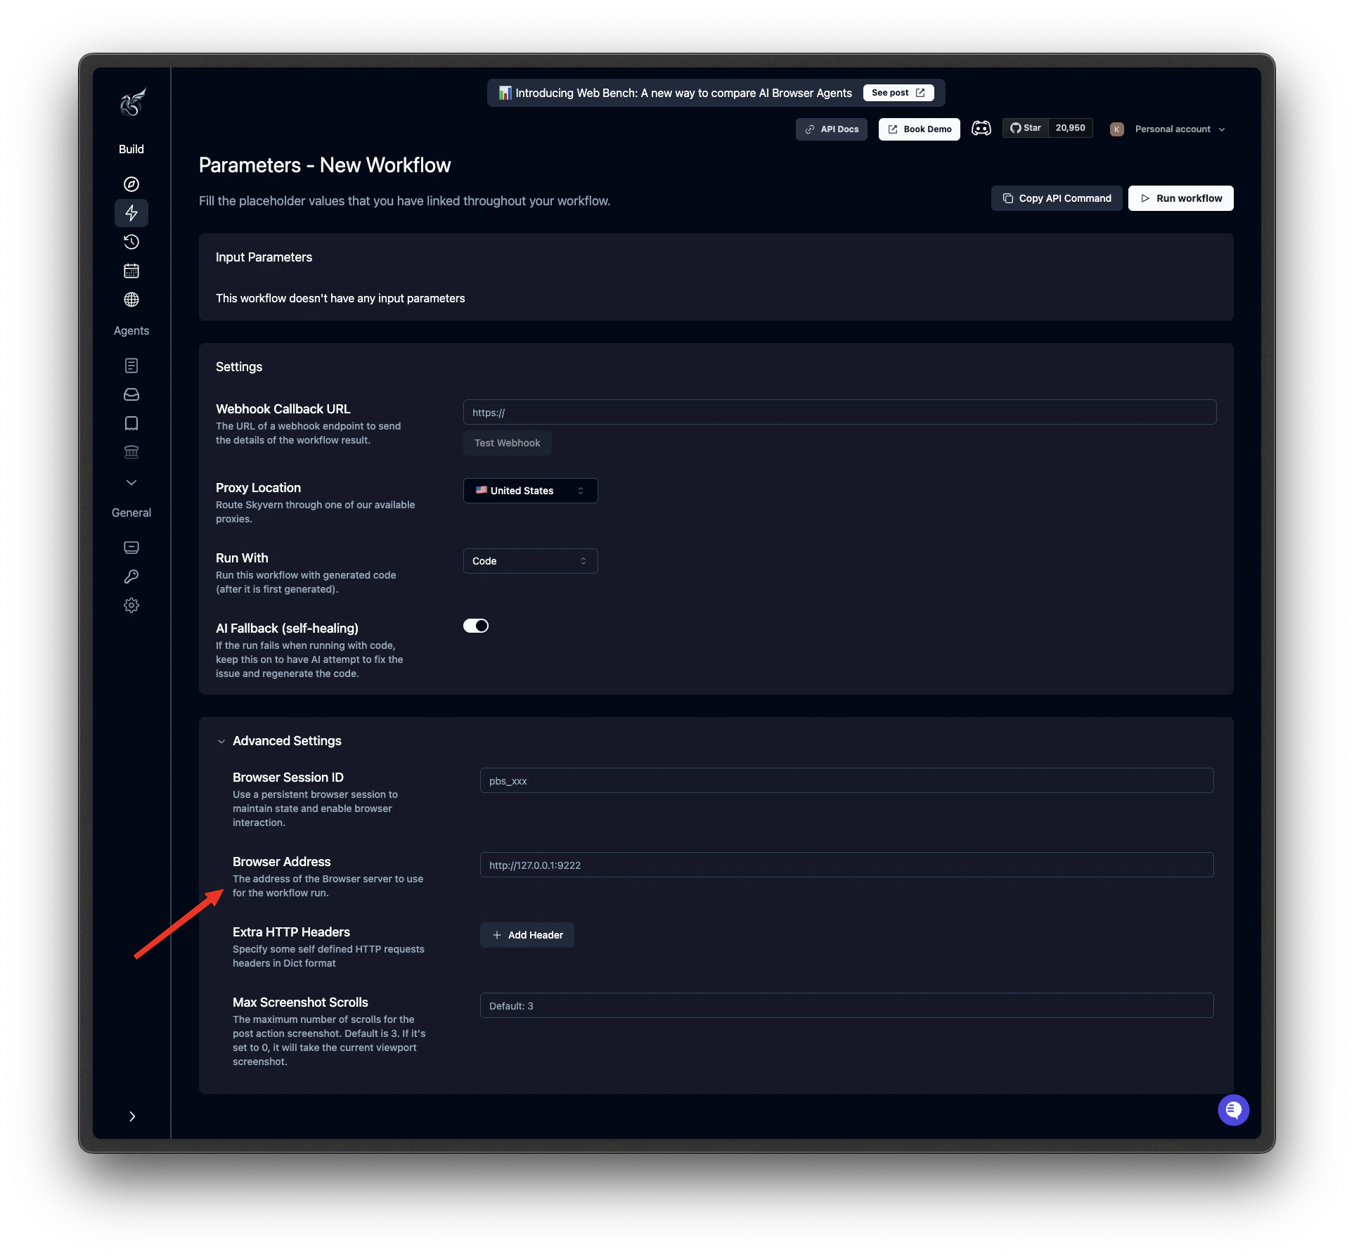Open the Run With dropdown showing Code

tap(530, 560)
